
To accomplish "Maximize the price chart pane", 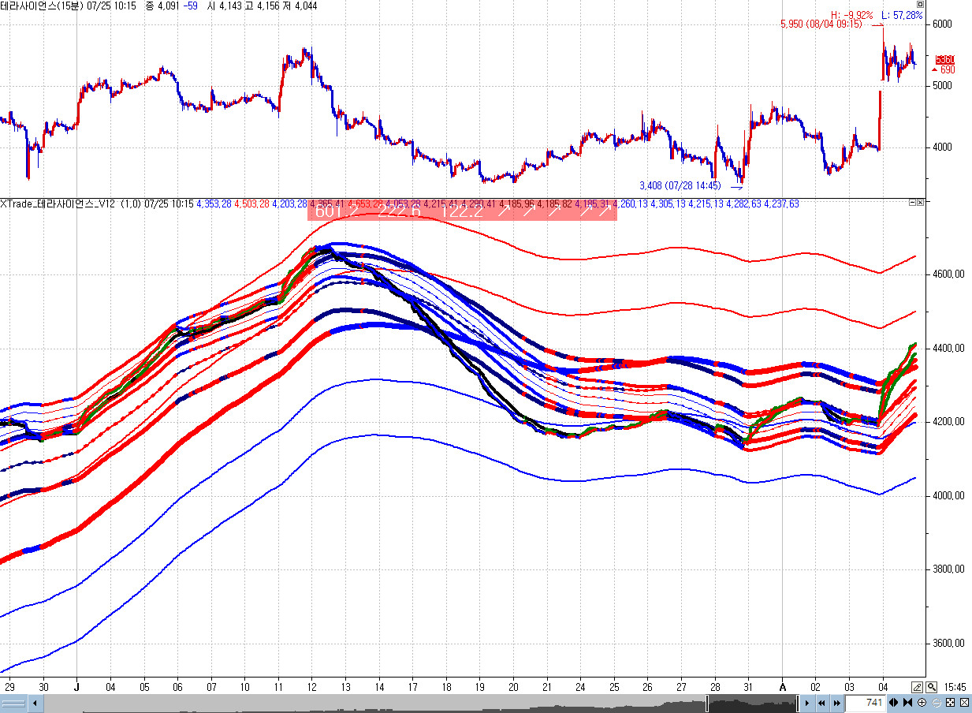I will coord(920,4).
